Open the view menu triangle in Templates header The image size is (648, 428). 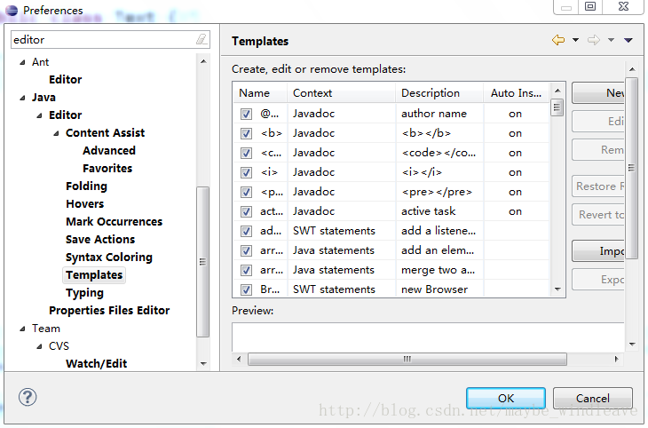[x=628, y=40]
